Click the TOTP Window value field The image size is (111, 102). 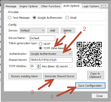(x=34, y=66)
